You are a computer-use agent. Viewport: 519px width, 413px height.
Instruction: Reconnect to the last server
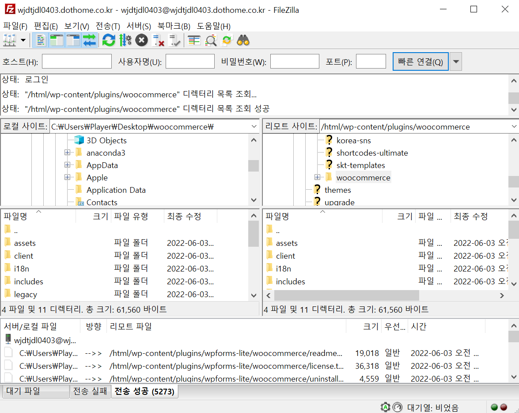pyautogui.click(x=174, y=40)
